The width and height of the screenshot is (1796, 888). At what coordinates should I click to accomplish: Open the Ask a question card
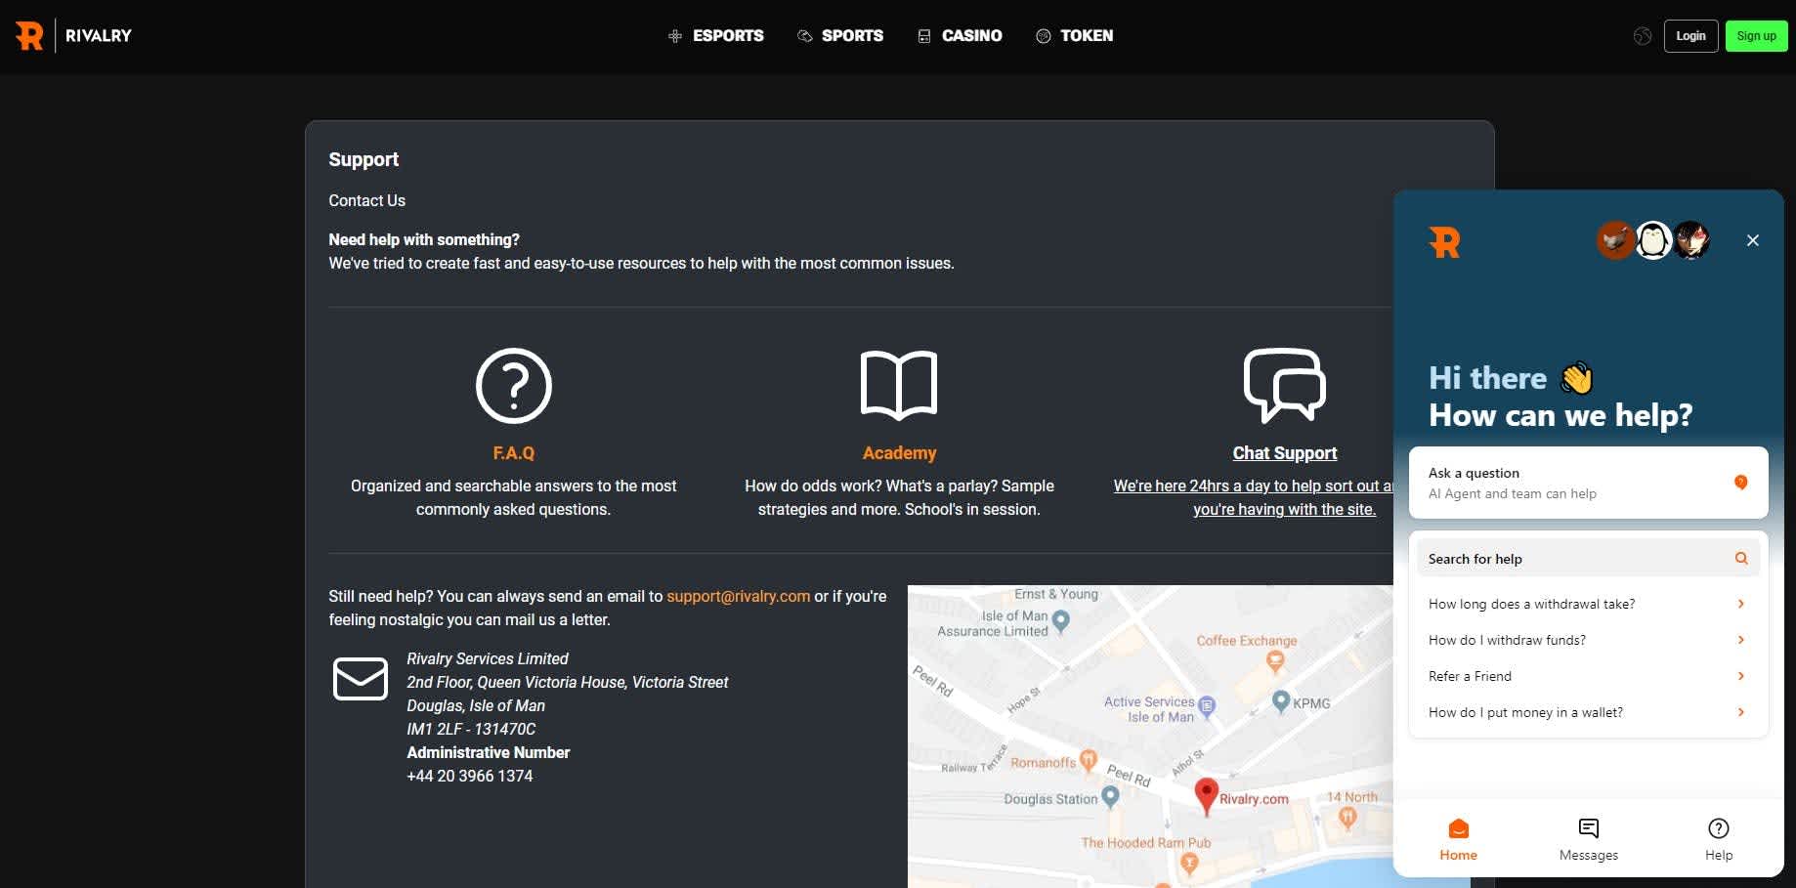click(x=1589, y=483)
